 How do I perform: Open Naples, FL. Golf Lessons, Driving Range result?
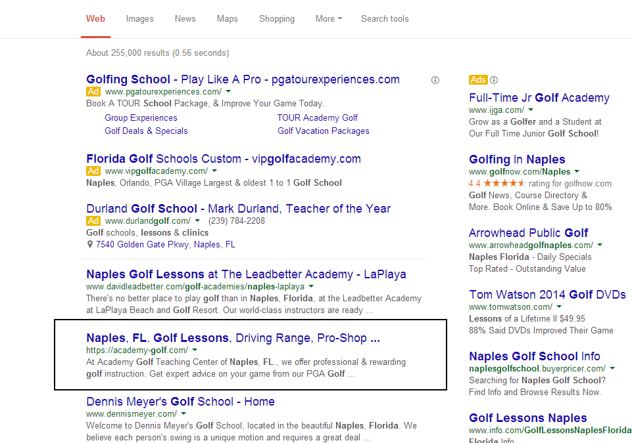click(233, 337)
